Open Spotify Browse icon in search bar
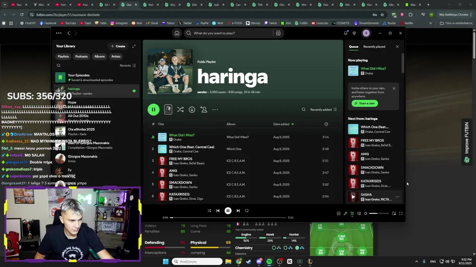 278,33
